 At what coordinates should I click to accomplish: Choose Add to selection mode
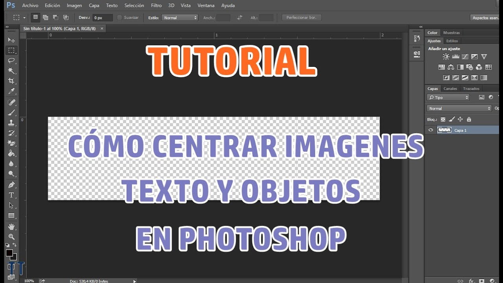pos(46,17)
